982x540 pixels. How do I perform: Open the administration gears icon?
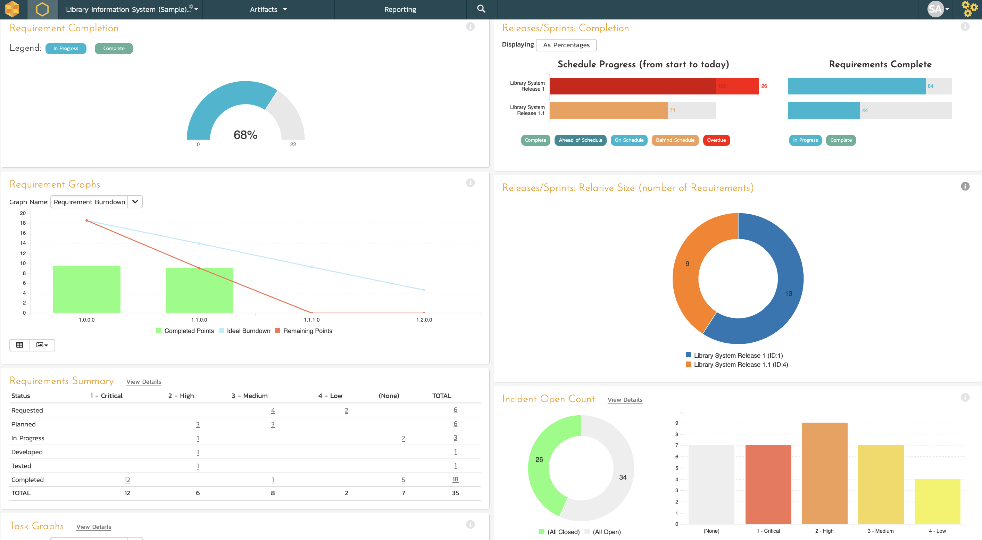point(969,9)
